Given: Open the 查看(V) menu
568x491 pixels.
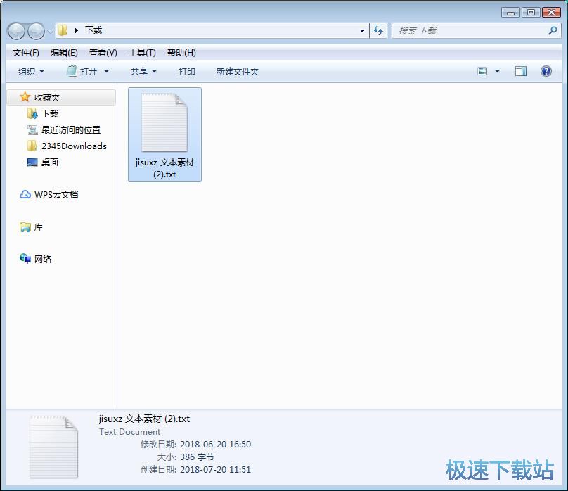Looking at the screenshot, I should [x=103, y=53].
